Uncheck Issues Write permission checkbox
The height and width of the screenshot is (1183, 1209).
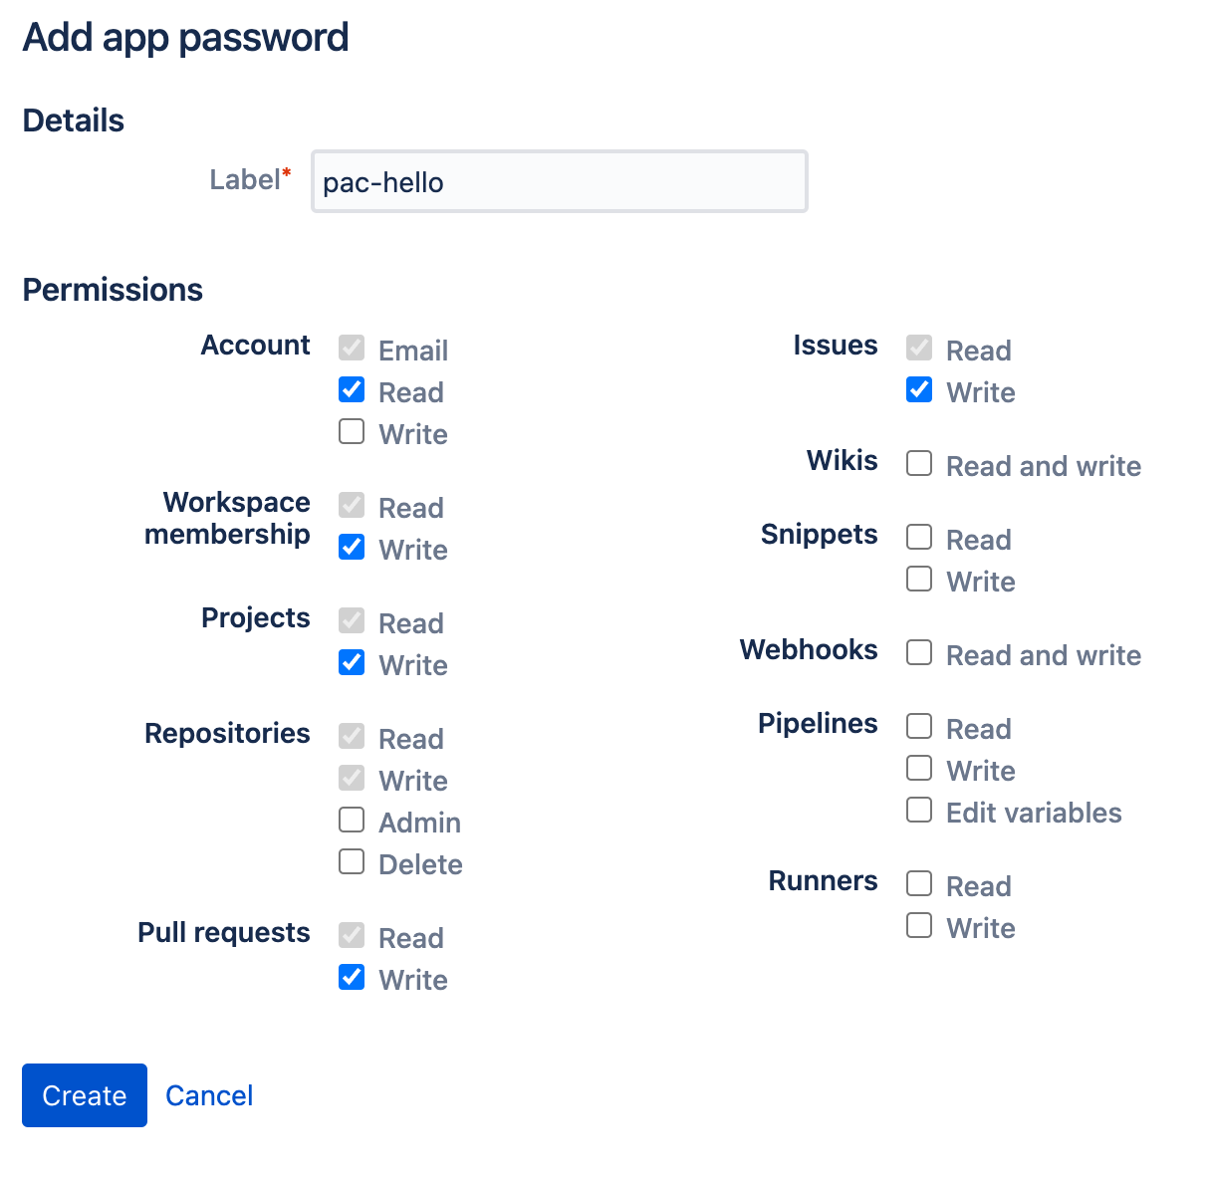[x=919, y=389]
